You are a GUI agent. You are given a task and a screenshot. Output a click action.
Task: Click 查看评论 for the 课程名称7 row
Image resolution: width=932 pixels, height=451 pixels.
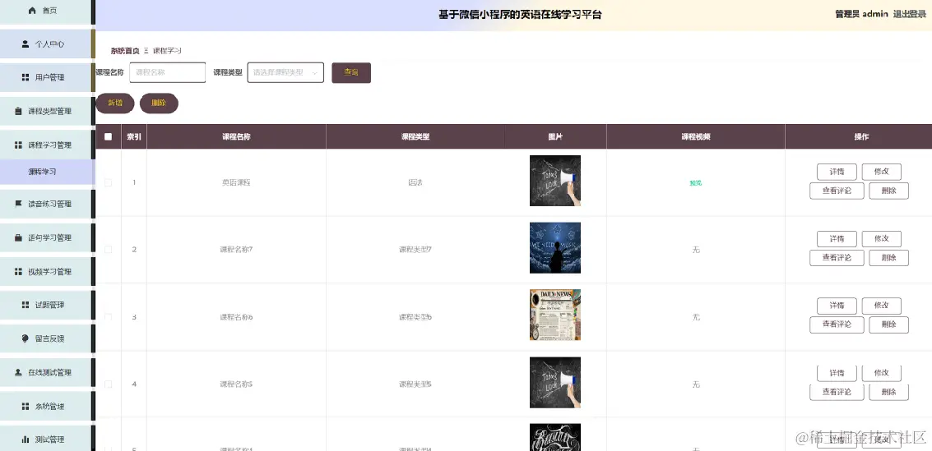pos(837,258)
